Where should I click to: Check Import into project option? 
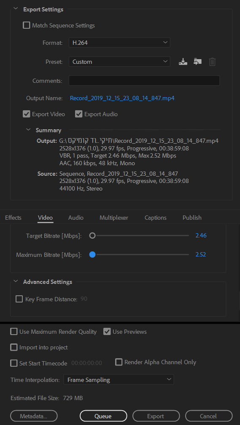coord(13,347)
